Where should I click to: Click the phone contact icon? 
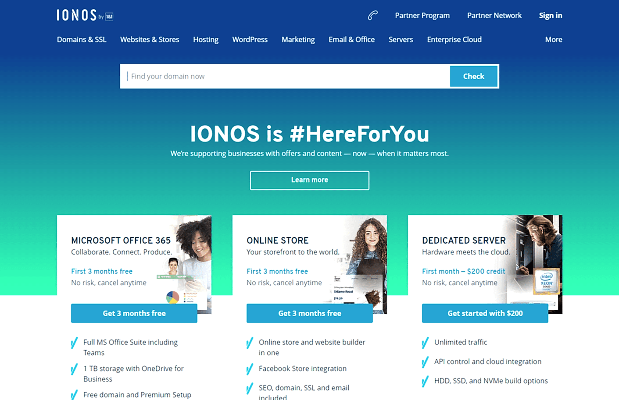pyautogui.click(x=372, y=16)
